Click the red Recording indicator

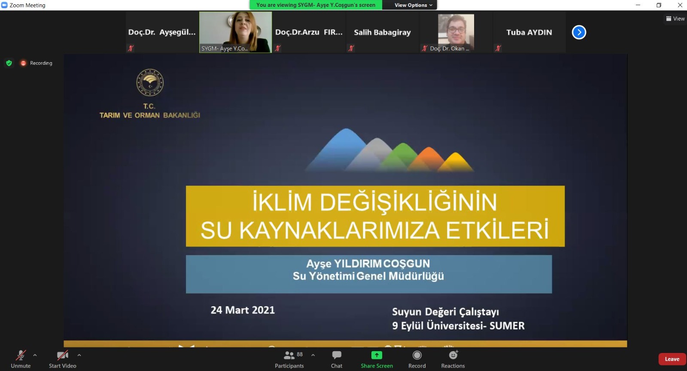pos(36,63)
